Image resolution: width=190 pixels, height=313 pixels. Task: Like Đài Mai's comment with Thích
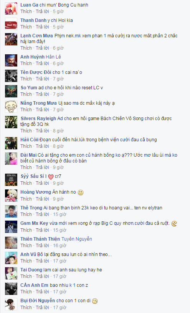coord(26,167)
